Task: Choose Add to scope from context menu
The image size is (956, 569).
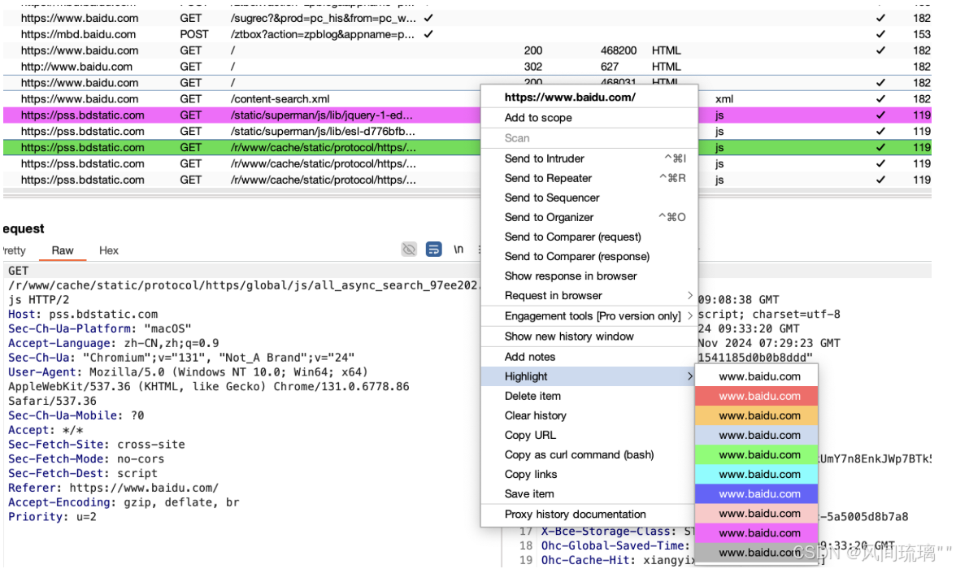Action: pos(589,118)
